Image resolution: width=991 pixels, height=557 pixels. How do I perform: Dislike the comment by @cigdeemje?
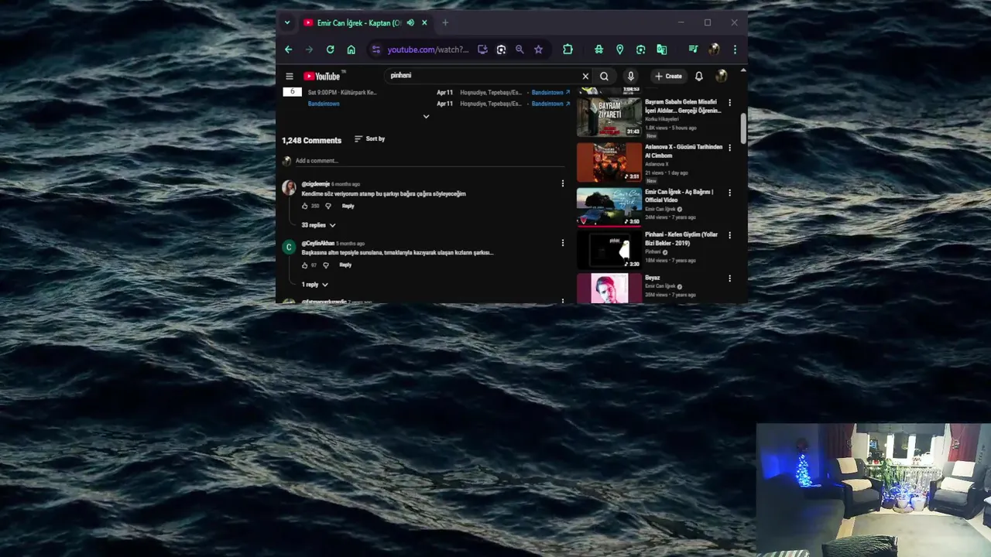pos(328,206)
